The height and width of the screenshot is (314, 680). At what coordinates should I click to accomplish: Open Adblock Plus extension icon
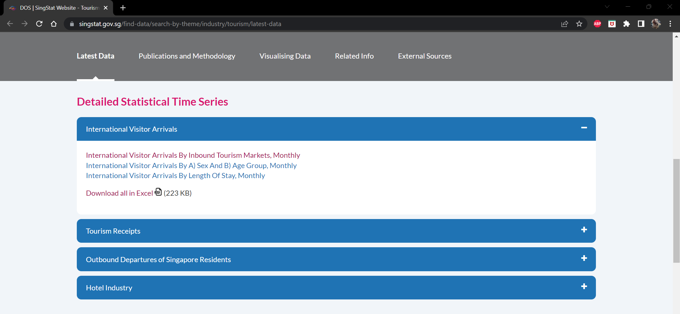(597, 24)
